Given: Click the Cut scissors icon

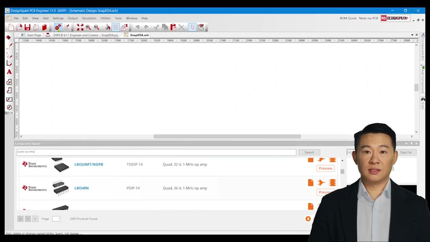Looking at the screenshot, I should [x=157, y=27].
